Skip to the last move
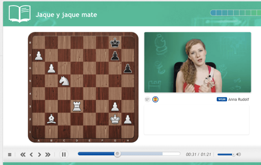Screen dimensions: 261x165 coord(48,155)
